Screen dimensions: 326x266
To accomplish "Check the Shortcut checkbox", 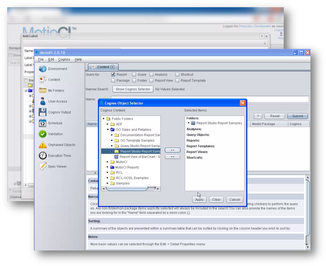I will 177,75.
